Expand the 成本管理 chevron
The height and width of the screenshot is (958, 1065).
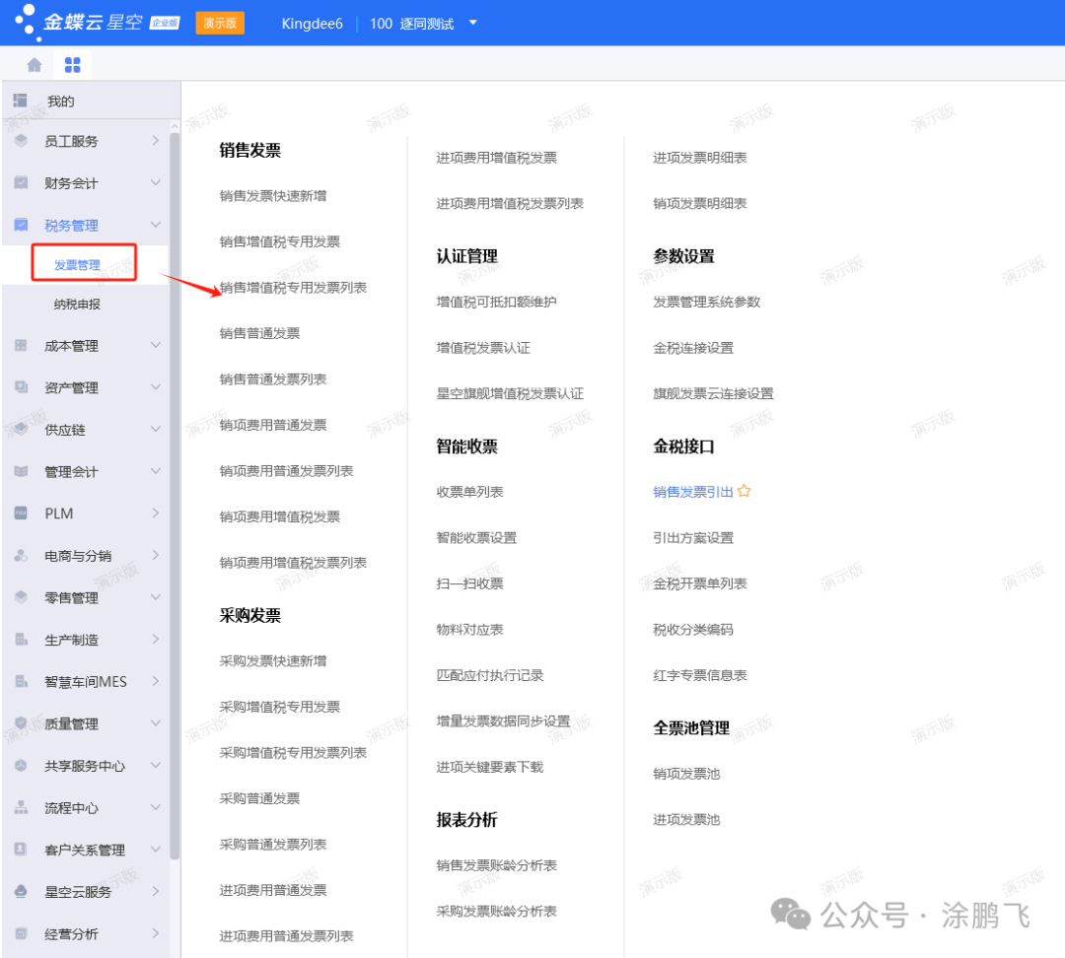[x=155, y=346]
